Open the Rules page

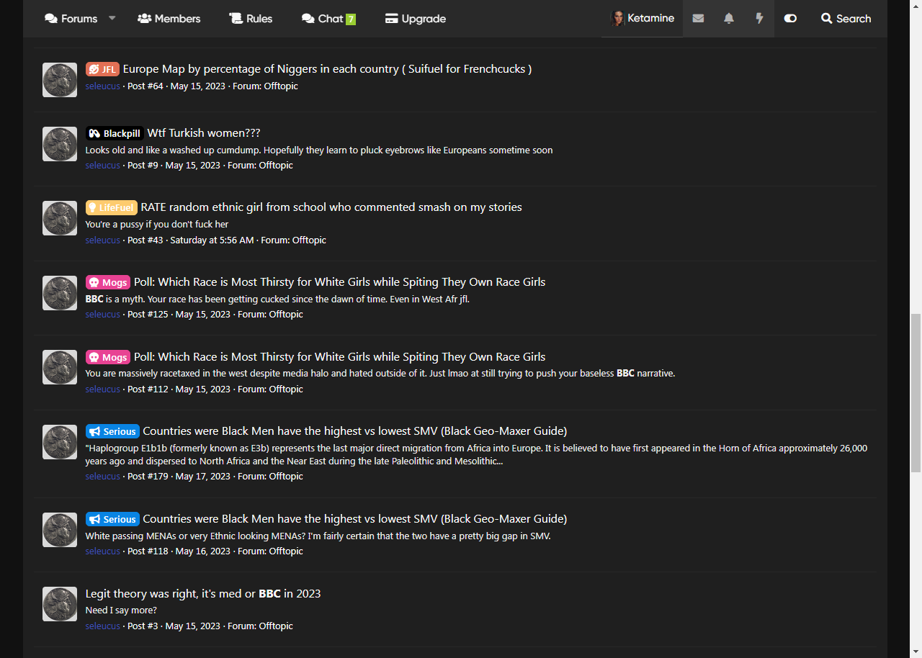point(251,19)
